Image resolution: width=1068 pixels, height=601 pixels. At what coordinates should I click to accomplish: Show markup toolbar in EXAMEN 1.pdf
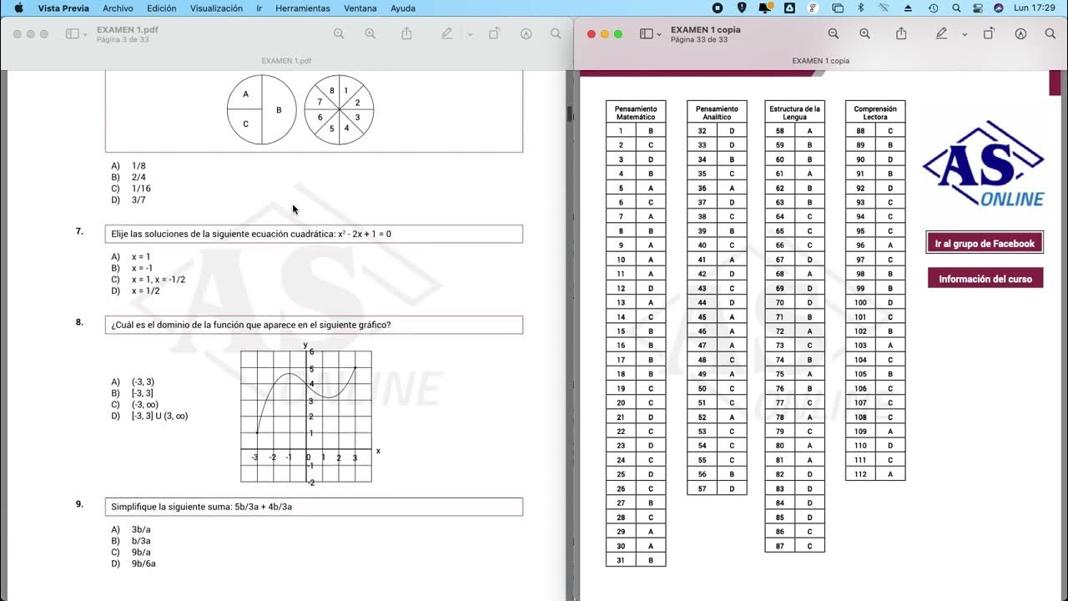tap(526, 33)
